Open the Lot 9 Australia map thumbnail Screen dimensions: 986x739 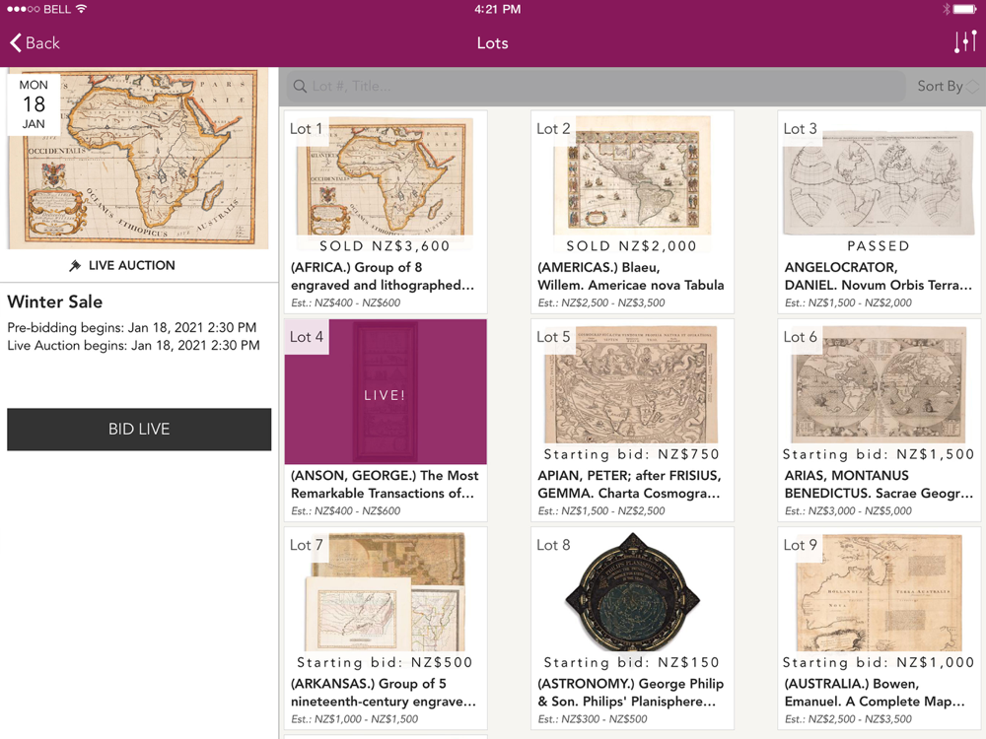click(880, 592)
